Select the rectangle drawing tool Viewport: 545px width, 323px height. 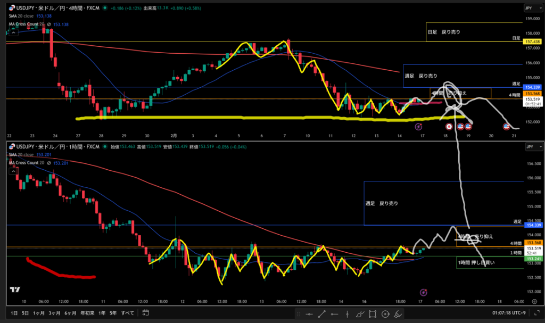[373, 313]
